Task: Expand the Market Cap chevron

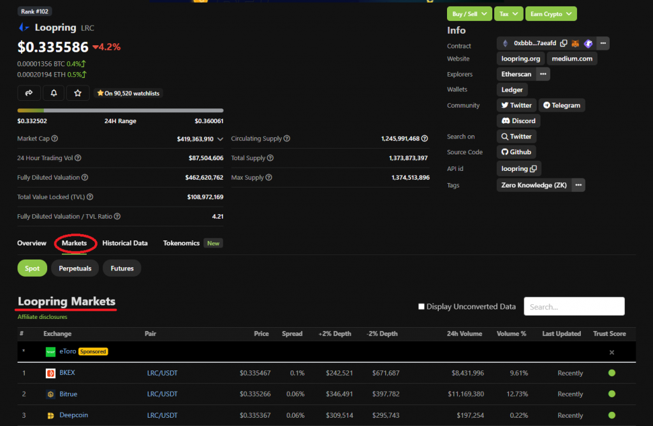Action: (220, 138)
